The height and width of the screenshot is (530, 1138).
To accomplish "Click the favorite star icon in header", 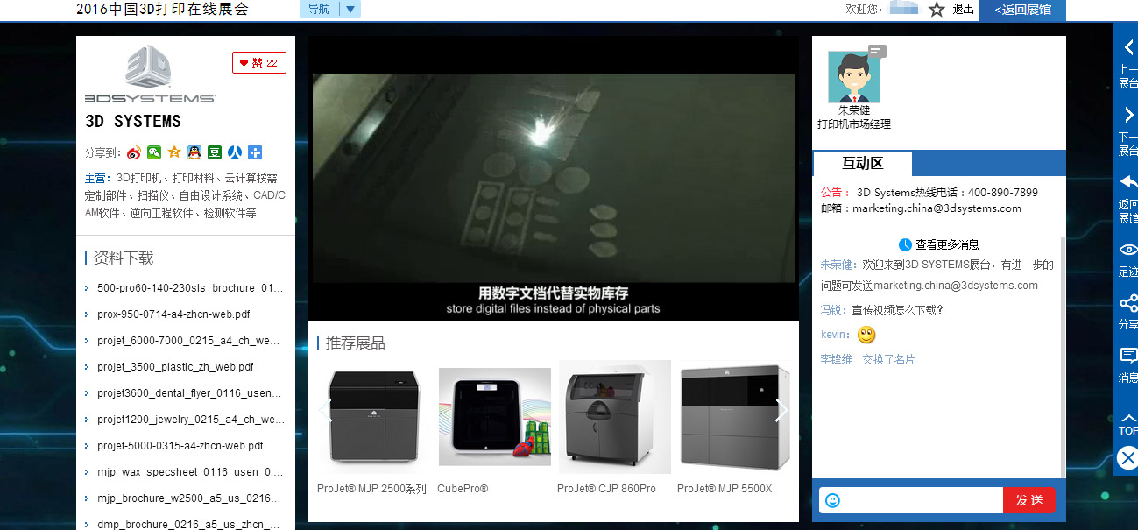I will click(937, 10).
